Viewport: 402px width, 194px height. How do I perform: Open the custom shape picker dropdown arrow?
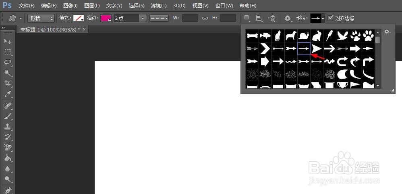[323, 19]
